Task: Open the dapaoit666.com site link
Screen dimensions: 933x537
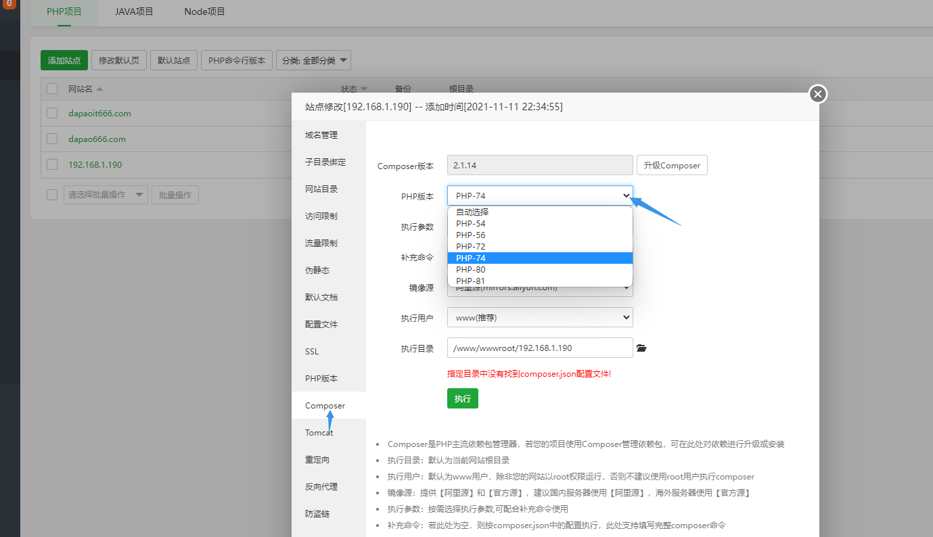Action: [x=99, y=114]
